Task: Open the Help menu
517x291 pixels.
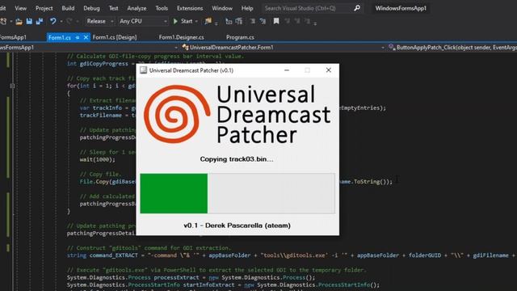Action: click(247, 8)
